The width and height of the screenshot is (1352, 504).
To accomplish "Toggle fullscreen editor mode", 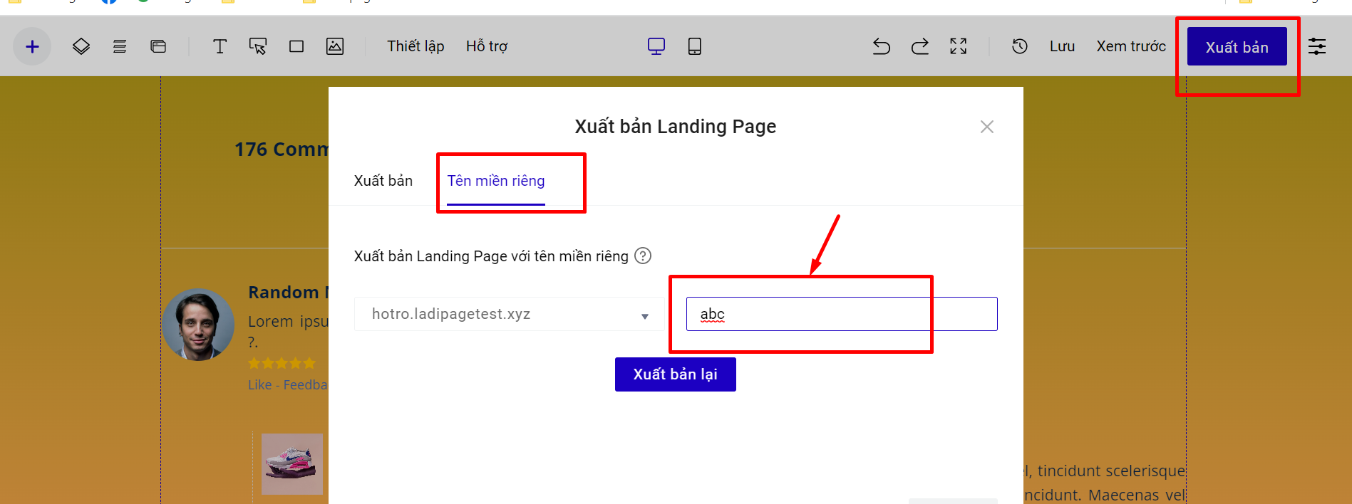I will pyautogui.click(x=959, y=47).
